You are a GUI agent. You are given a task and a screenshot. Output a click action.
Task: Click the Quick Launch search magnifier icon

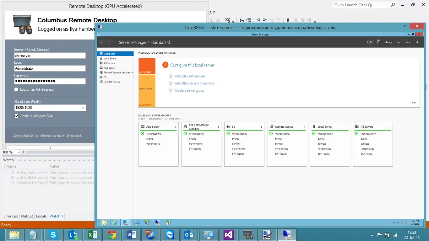(x=393, y=5)
